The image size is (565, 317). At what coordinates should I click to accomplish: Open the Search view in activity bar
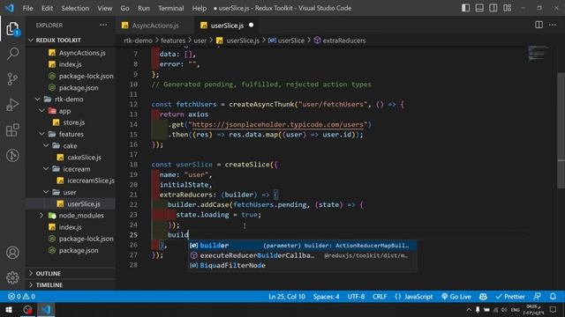click(12, 54)
